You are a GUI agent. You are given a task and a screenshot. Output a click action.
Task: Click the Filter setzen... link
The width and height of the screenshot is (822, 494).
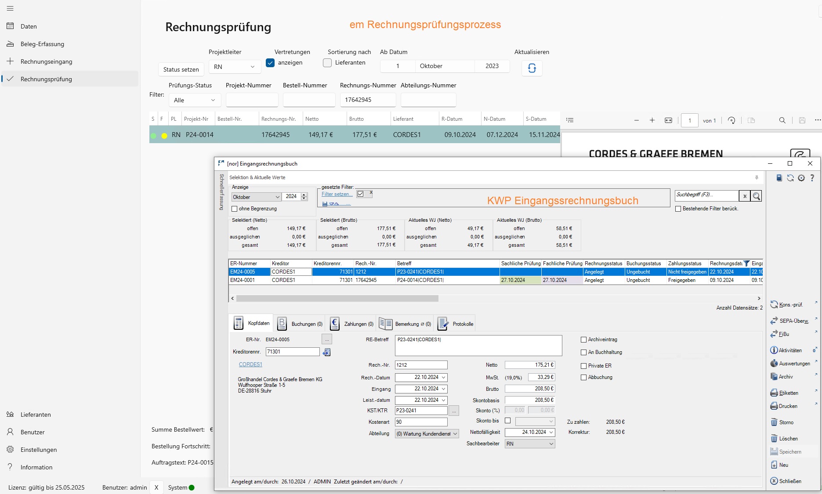pos(337,194)
